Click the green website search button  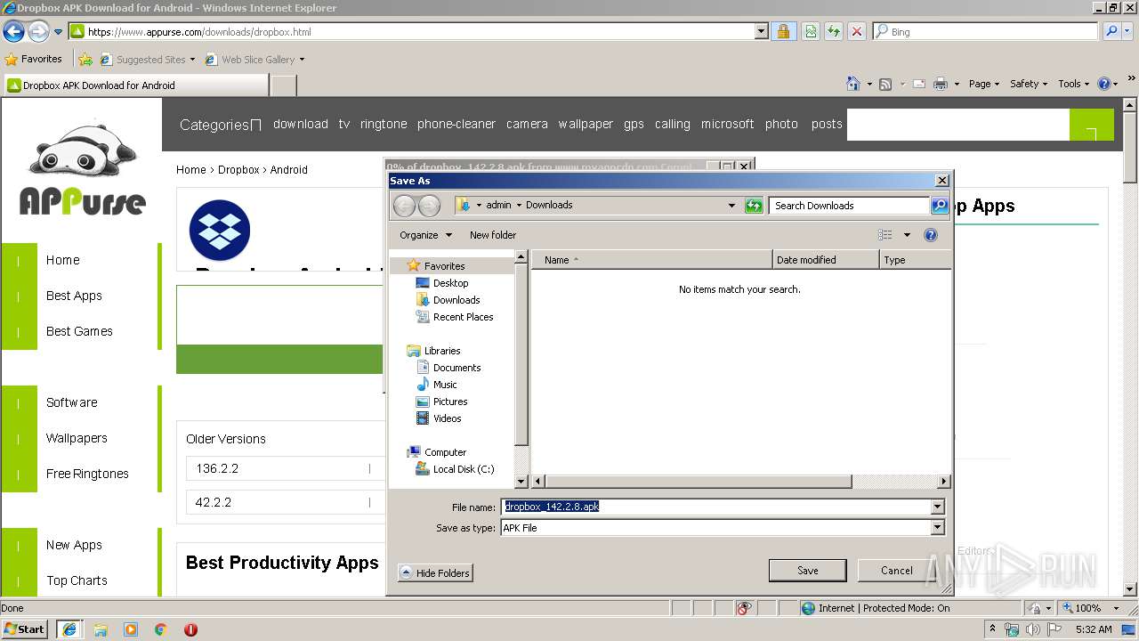[x=1091, y=126]
